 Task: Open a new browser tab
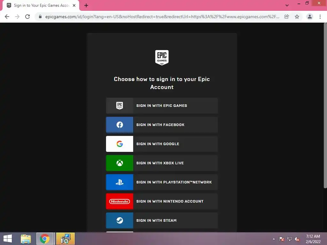pos(86,6)
